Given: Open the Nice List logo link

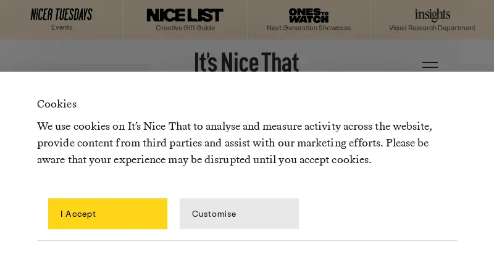Looking at the screenshot, I should pos(185,15).
